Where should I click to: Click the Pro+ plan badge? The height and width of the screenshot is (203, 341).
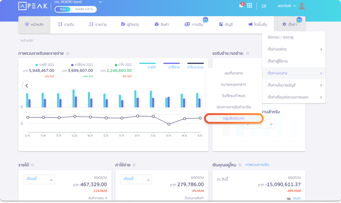[x=63, y=9]
